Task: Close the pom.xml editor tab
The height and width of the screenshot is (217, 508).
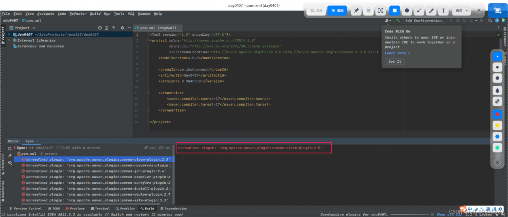Action: (x=179, y=28)
